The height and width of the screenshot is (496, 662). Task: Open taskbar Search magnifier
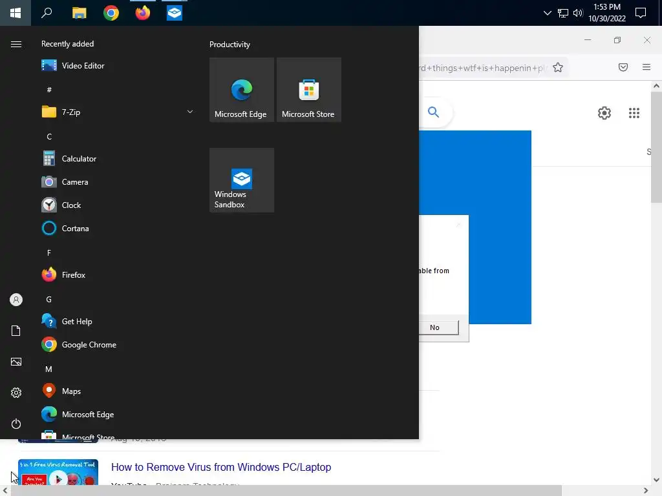pyautogui.click(x=47, y=13)
